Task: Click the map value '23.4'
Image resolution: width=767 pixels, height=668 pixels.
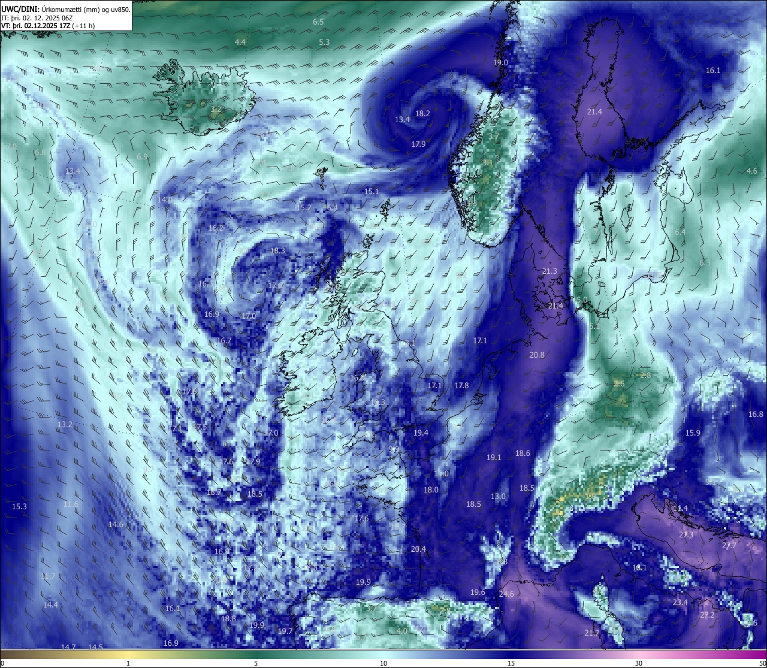Action: [x=680, y=602]
